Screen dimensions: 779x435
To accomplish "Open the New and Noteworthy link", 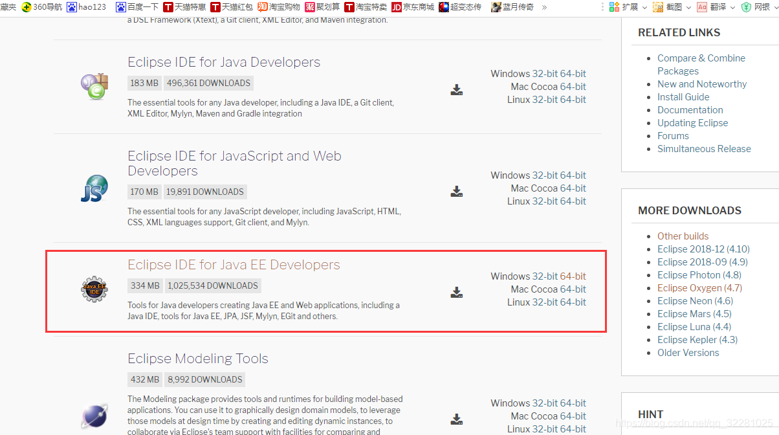I will coord(702,84).
